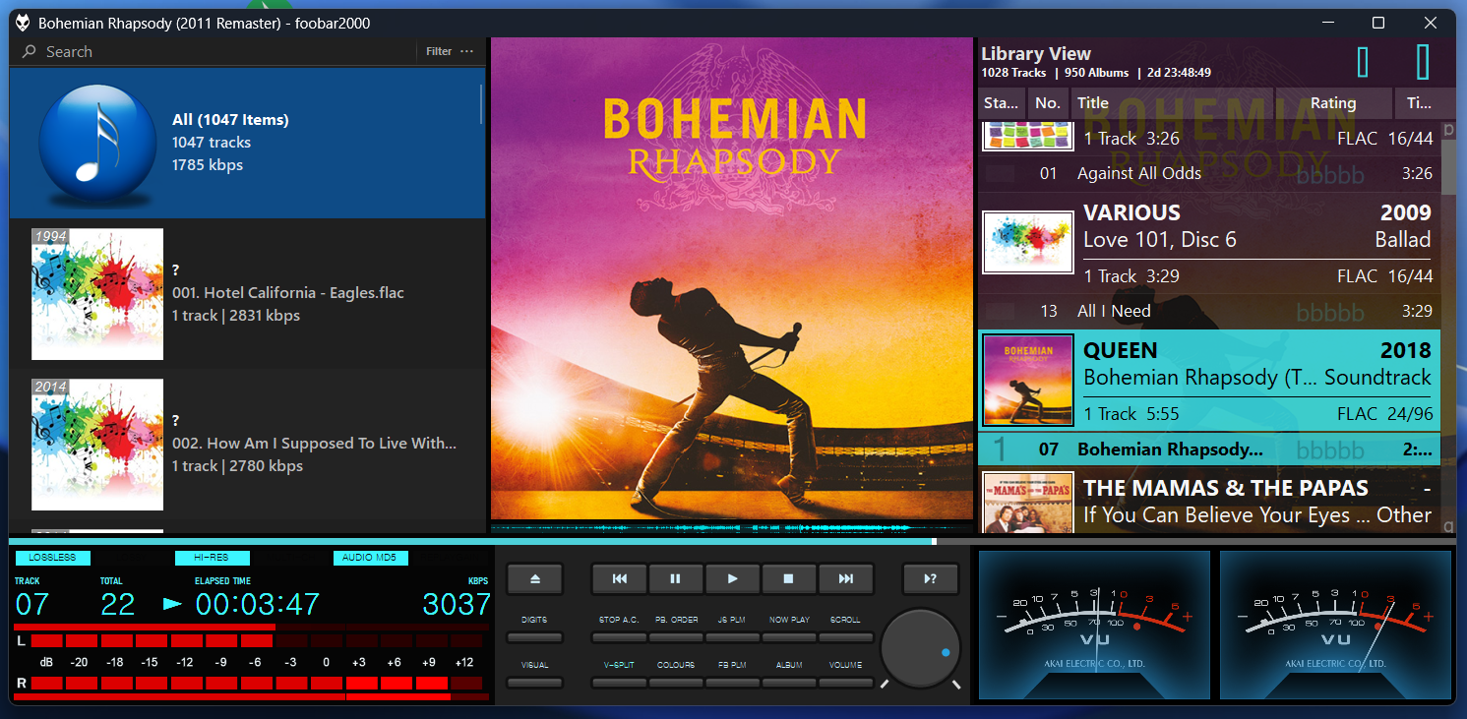The image size is (1467, 719).
Task: Click the HI-RES indicator
Action: 212,558
